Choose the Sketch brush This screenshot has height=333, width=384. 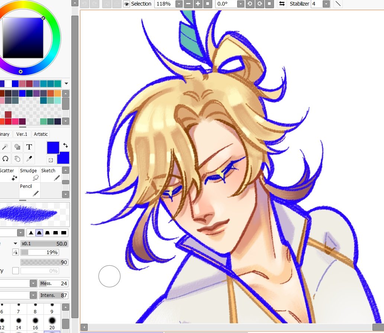[x=51, y=174]
